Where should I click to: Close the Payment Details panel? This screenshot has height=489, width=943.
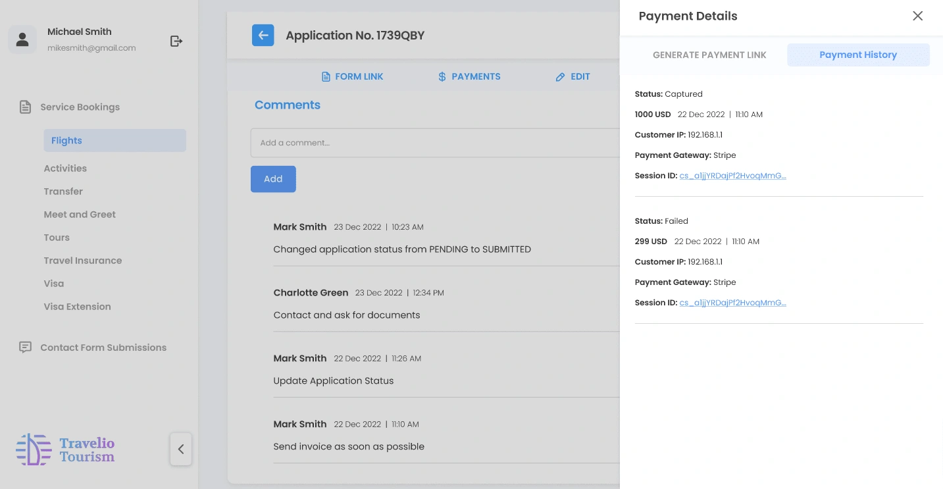point(917,16)
